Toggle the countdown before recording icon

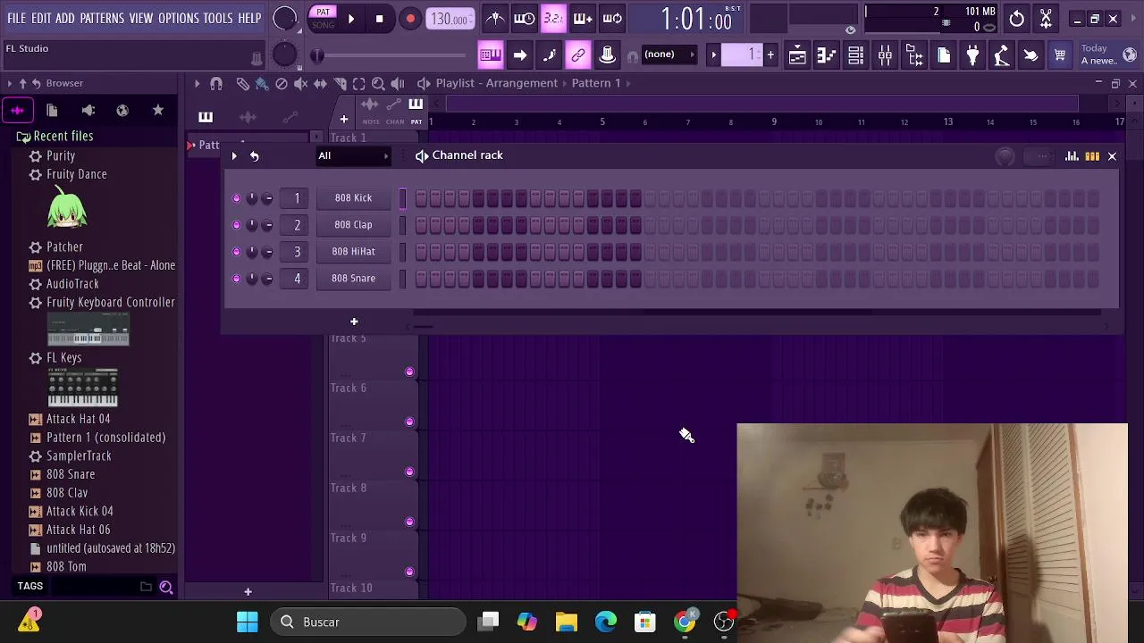(x=553, y=18)
